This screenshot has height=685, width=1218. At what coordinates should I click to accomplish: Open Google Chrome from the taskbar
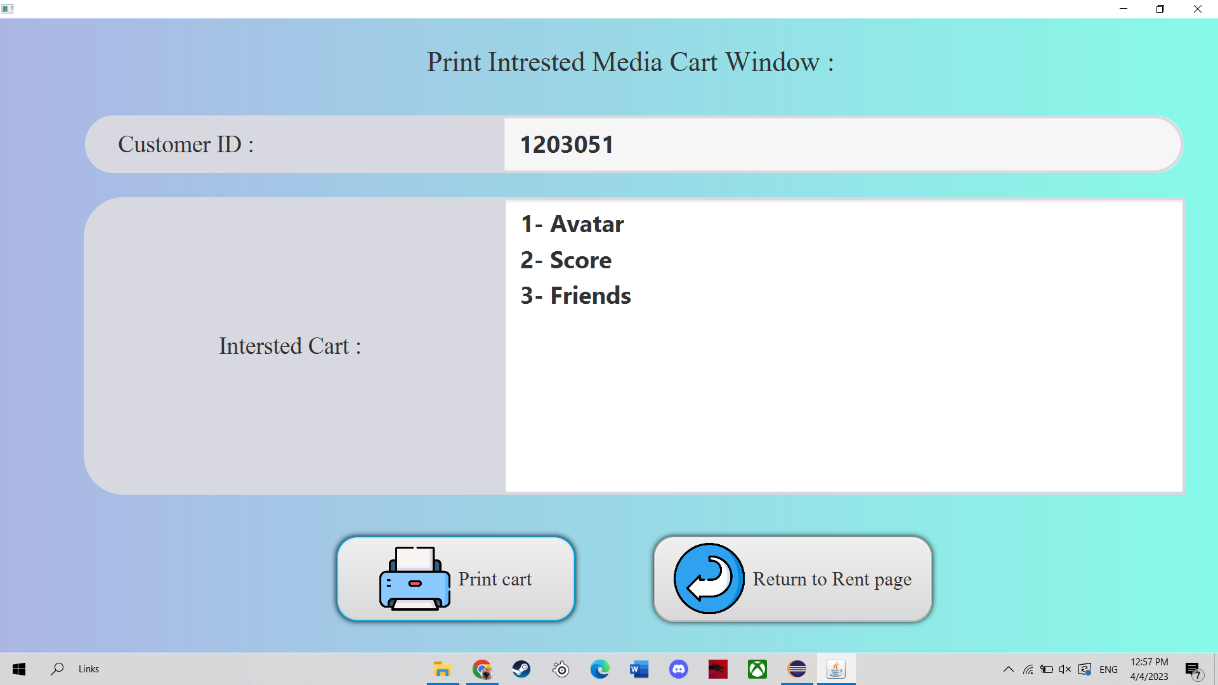[482, 669]
